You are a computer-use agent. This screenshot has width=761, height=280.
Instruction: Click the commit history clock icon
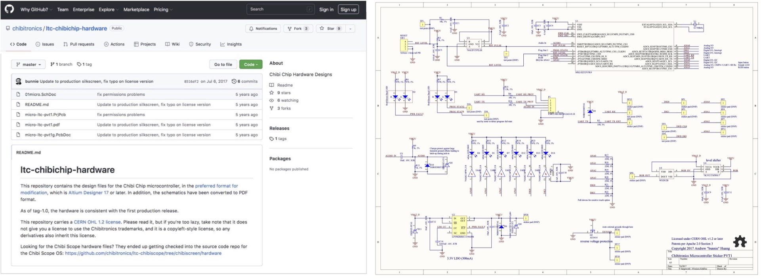tap(234, 81)
